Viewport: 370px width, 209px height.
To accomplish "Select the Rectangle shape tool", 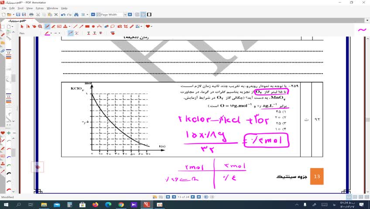I will pos(87,27).
